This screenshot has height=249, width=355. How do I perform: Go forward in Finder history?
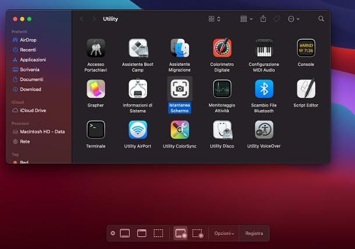(x=94, y=19)
